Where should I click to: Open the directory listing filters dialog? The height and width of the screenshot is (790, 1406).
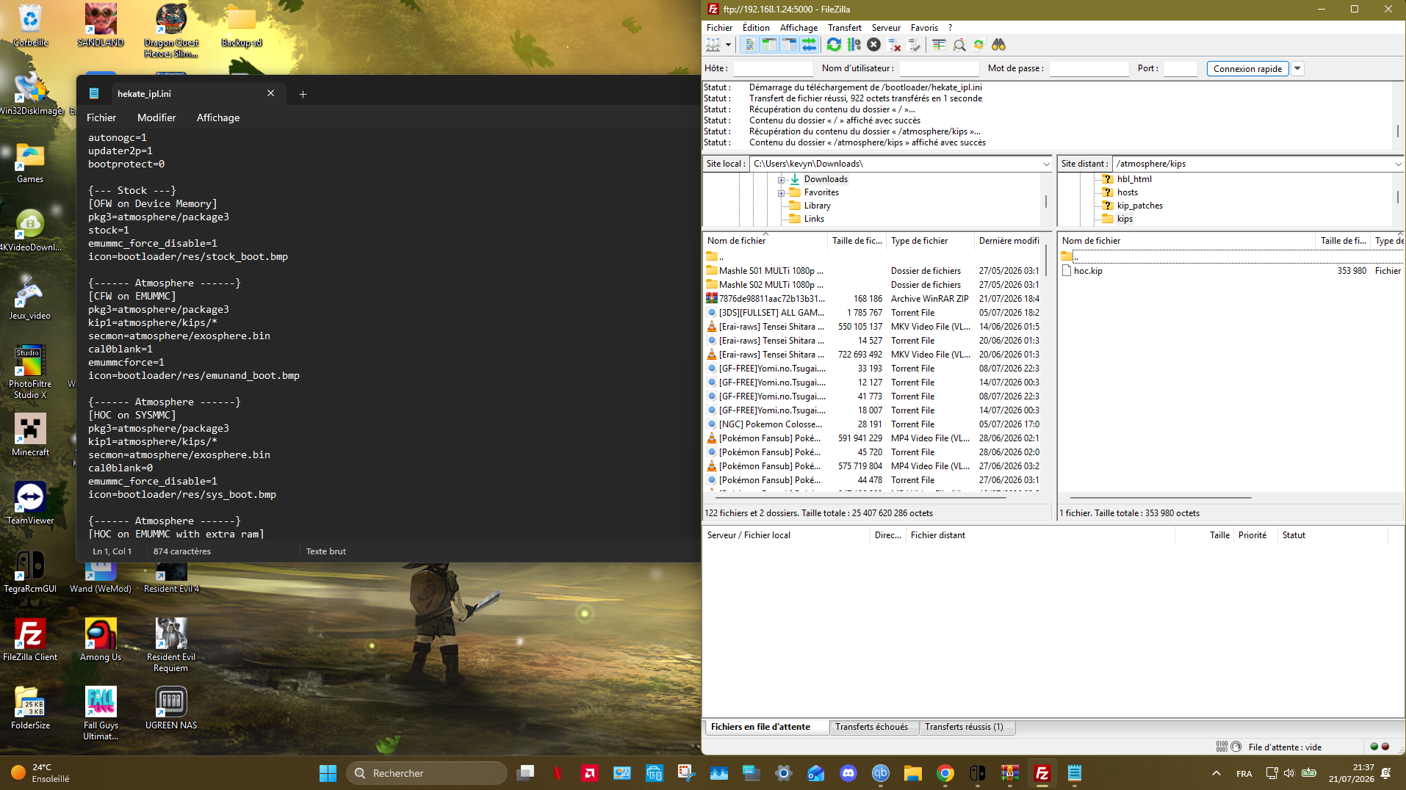[939, 45]
